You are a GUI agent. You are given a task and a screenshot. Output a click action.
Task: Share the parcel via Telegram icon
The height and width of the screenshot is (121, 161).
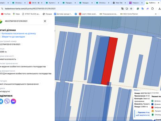tap(1, 101)
